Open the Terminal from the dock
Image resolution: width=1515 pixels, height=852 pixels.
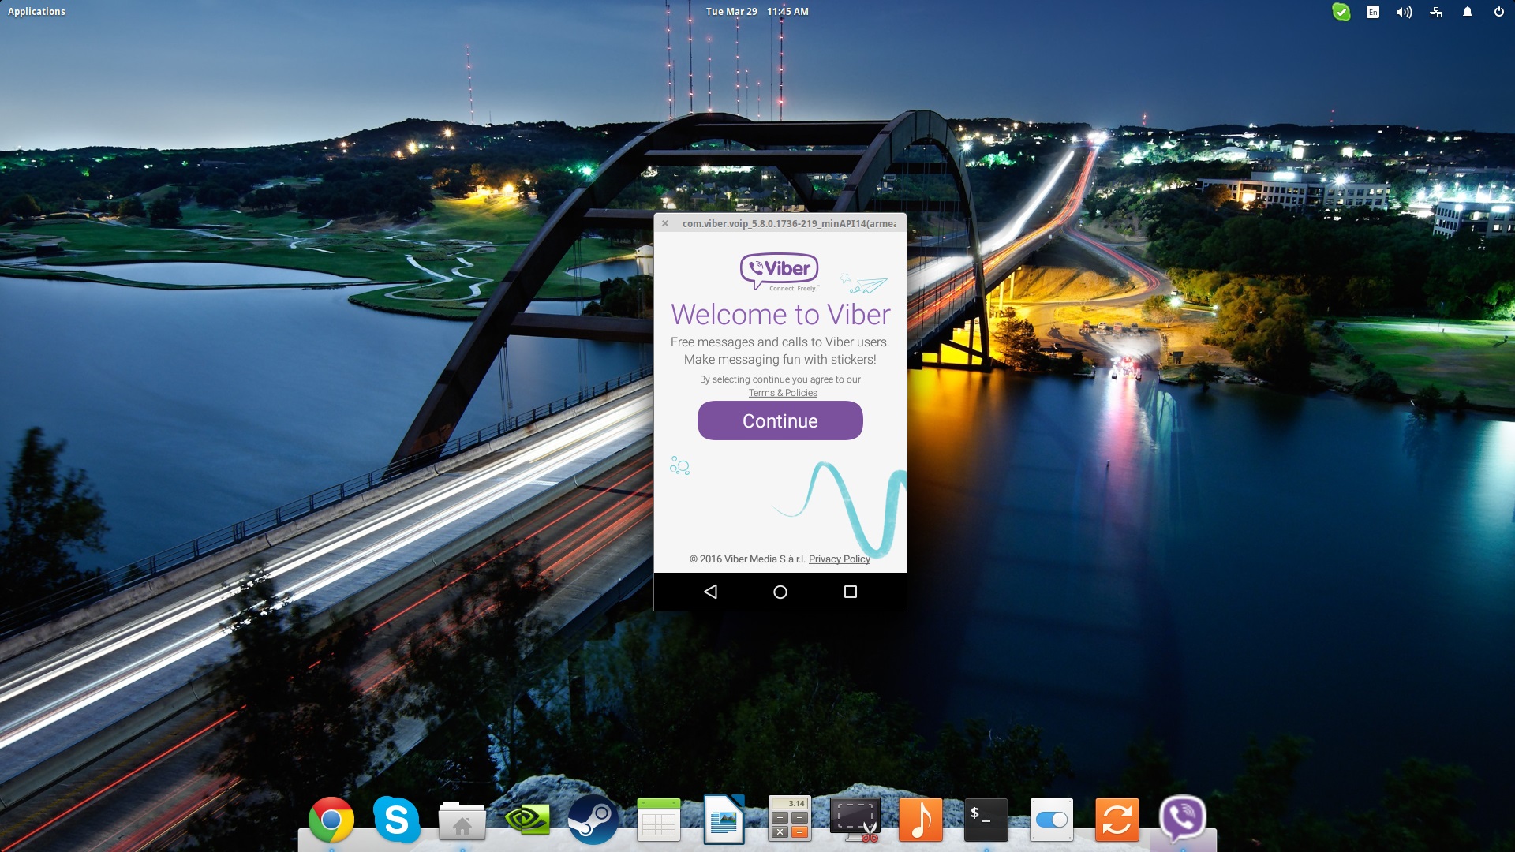coord(986,820)
